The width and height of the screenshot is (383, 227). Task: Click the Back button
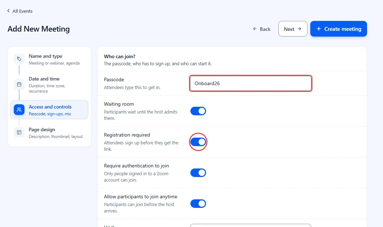(262, 29)
